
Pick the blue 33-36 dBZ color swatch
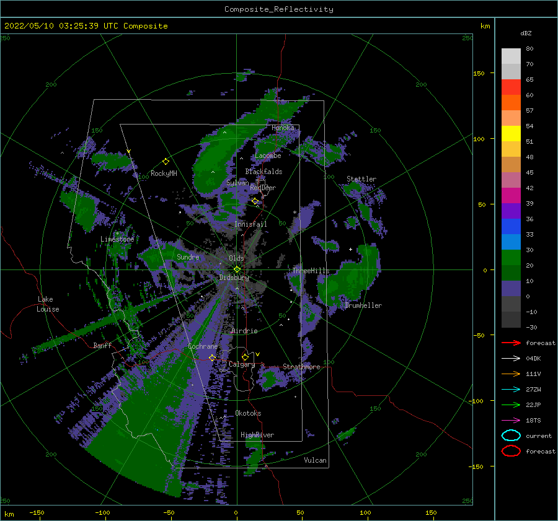(511, 227)
